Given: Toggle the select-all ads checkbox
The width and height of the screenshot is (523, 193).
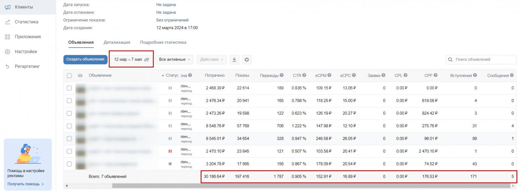Looking at the screenshot, I should [x=69, y=76].
